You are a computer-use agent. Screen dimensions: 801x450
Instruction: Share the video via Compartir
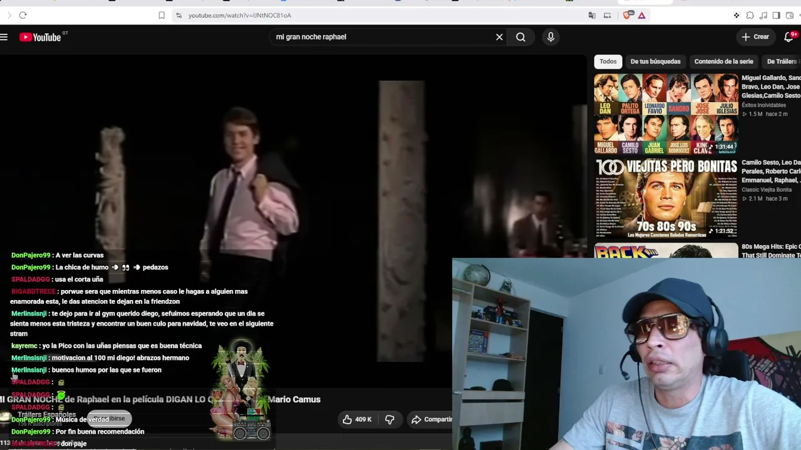tap(431, 419)
